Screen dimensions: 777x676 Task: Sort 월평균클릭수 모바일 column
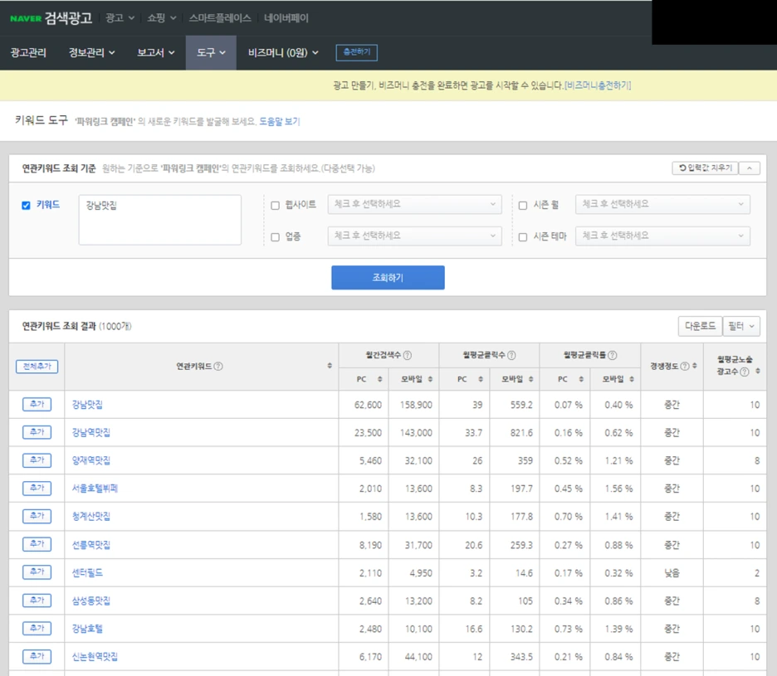click(x=530, y=379)
